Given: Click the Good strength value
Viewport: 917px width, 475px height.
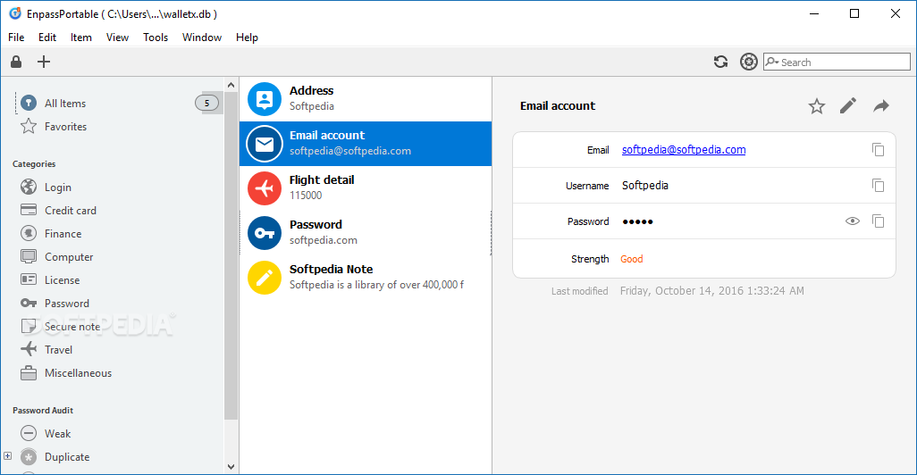Looking at the screenshot, I should (632, 259).
